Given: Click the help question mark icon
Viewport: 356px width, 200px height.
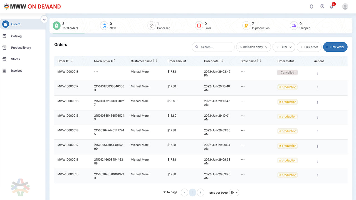Looking at the screenshot, I should click(x=322, y=6).
